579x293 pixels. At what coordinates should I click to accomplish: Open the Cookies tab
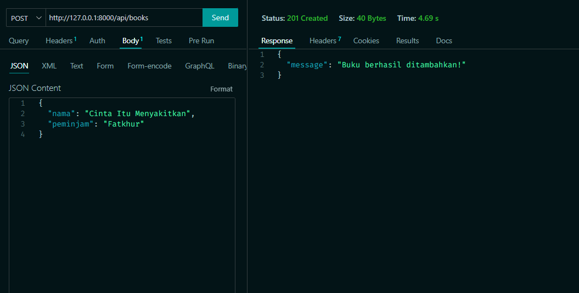(366, 41)
